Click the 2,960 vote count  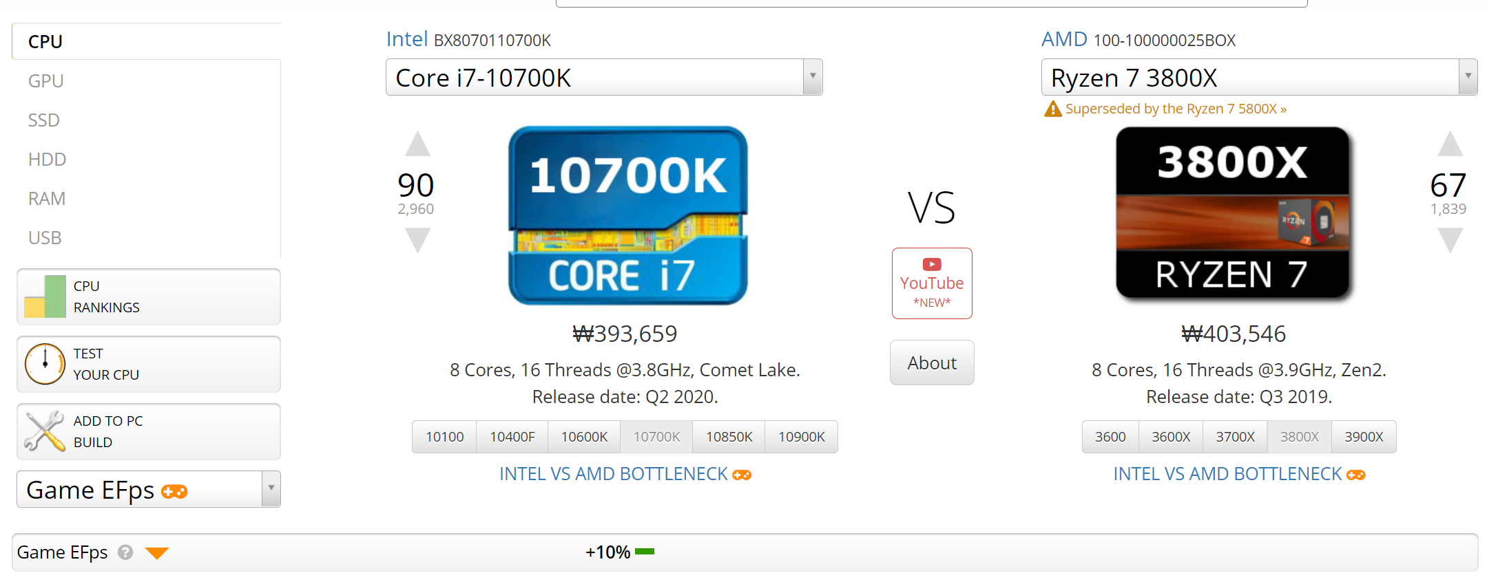point(416,208)
